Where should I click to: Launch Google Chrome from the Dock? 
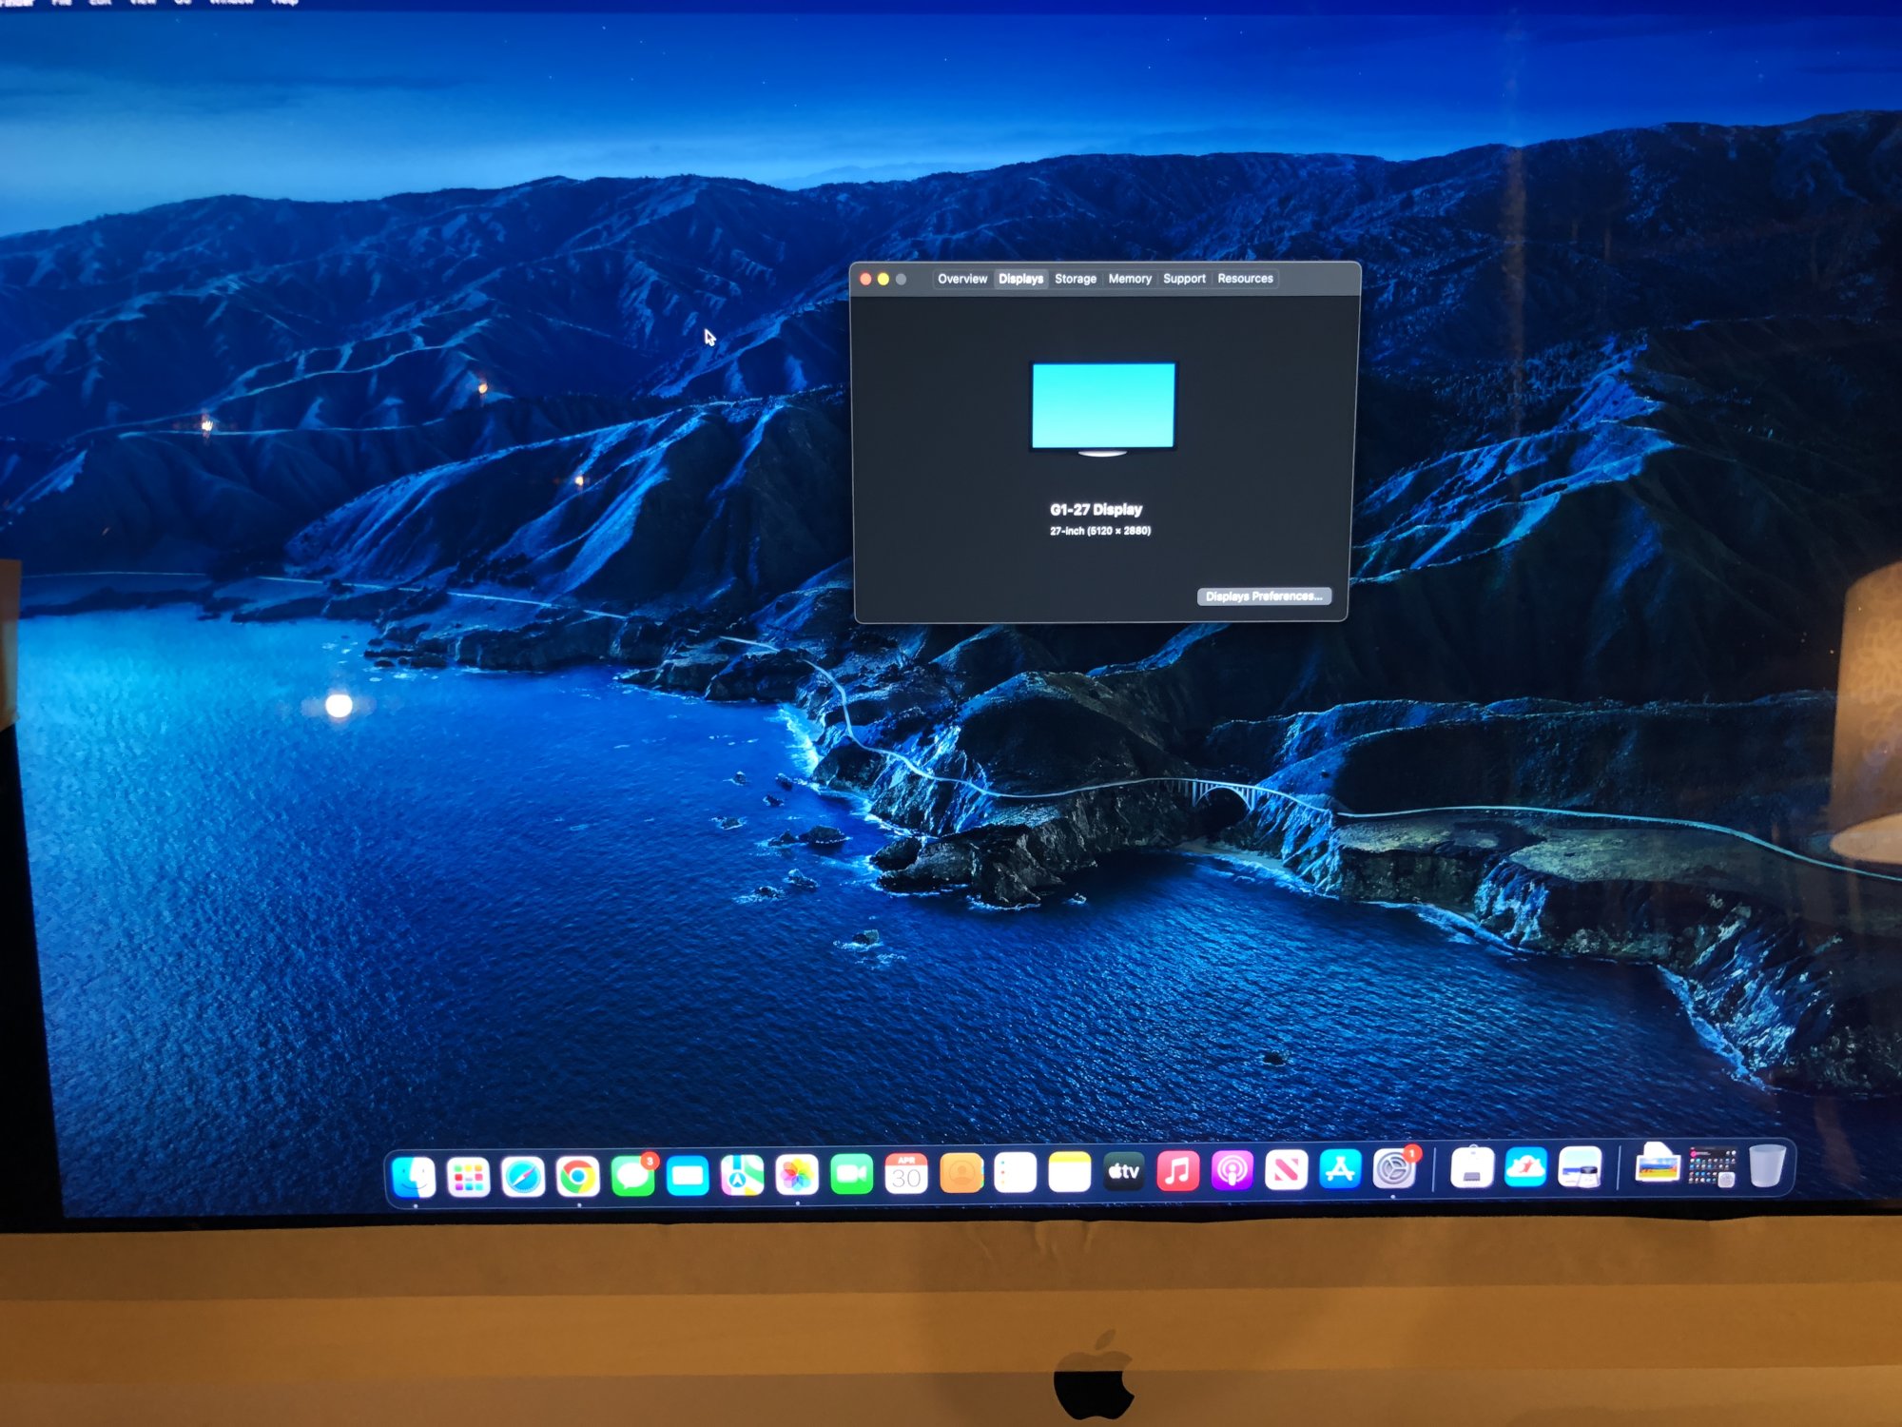tap(577, 1177)
